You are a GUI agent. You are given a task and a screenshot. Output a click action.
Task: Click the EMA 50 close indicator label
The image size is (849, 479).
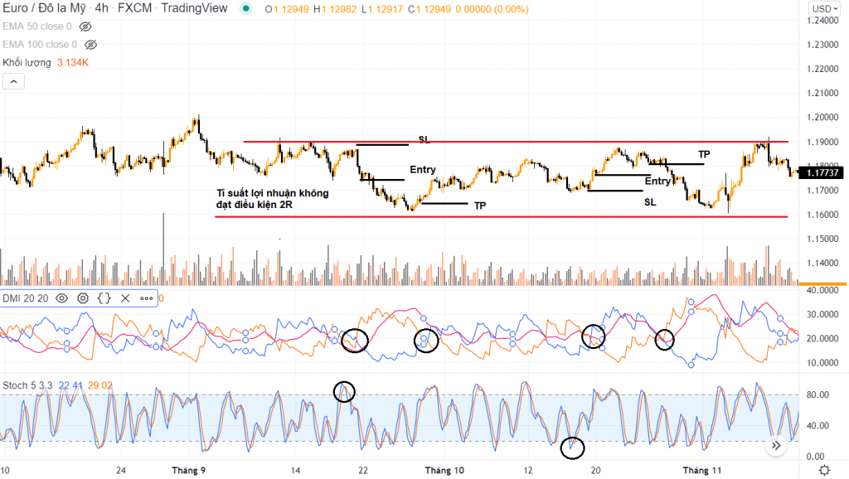point(35,27)
